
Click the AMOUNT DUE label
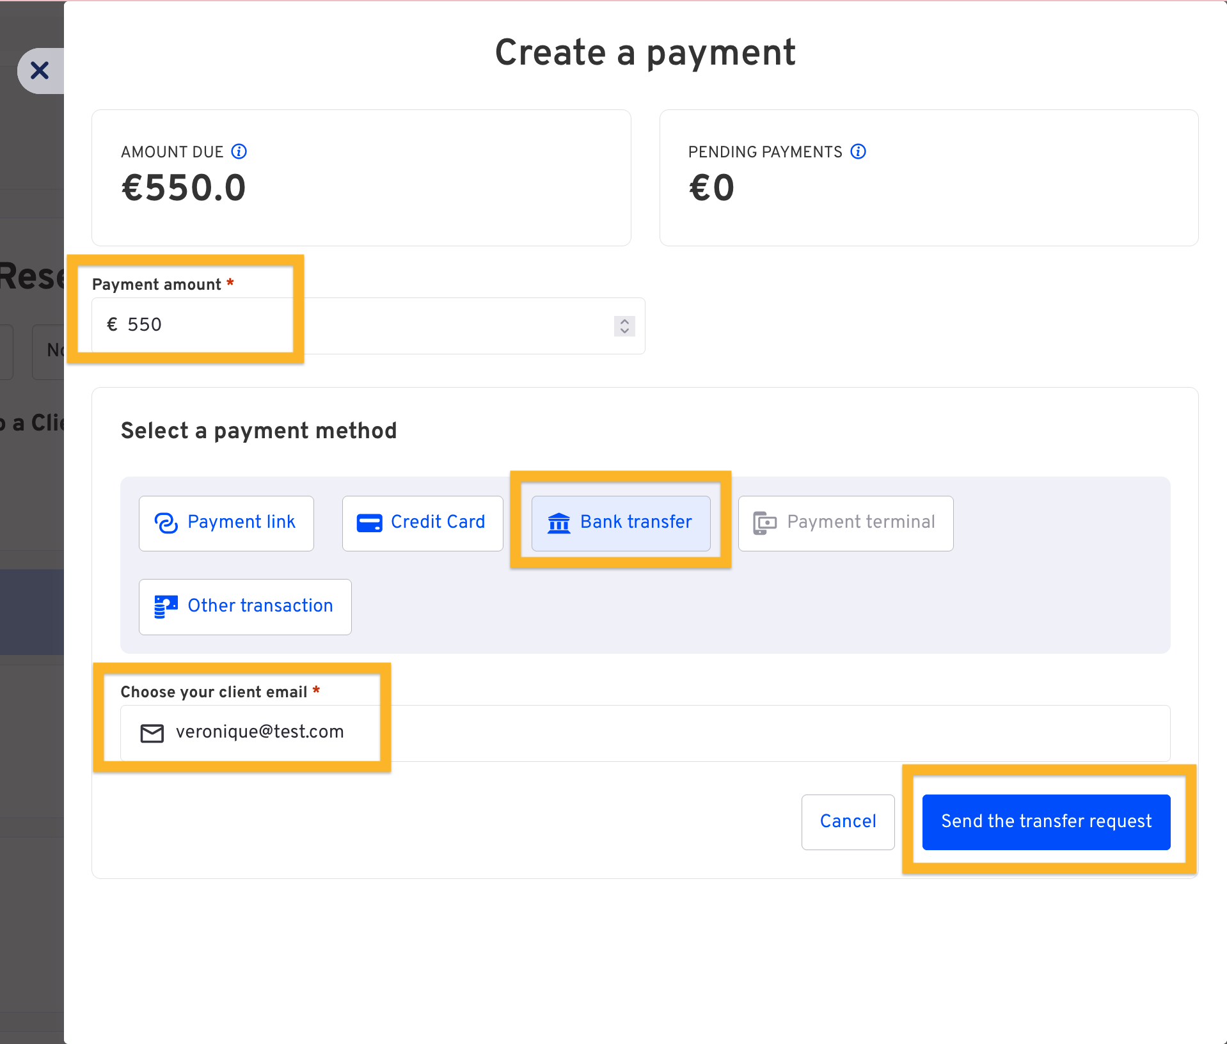(x=172, y=152)
